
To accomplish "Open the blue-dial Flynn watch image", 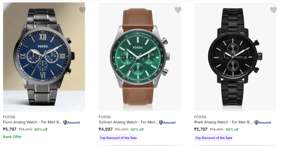I will [44, 57].
